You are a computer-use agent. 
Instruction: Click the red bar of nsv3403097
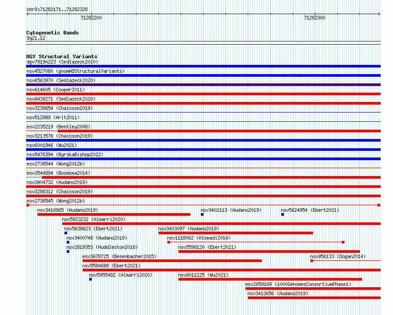(236, 233)
